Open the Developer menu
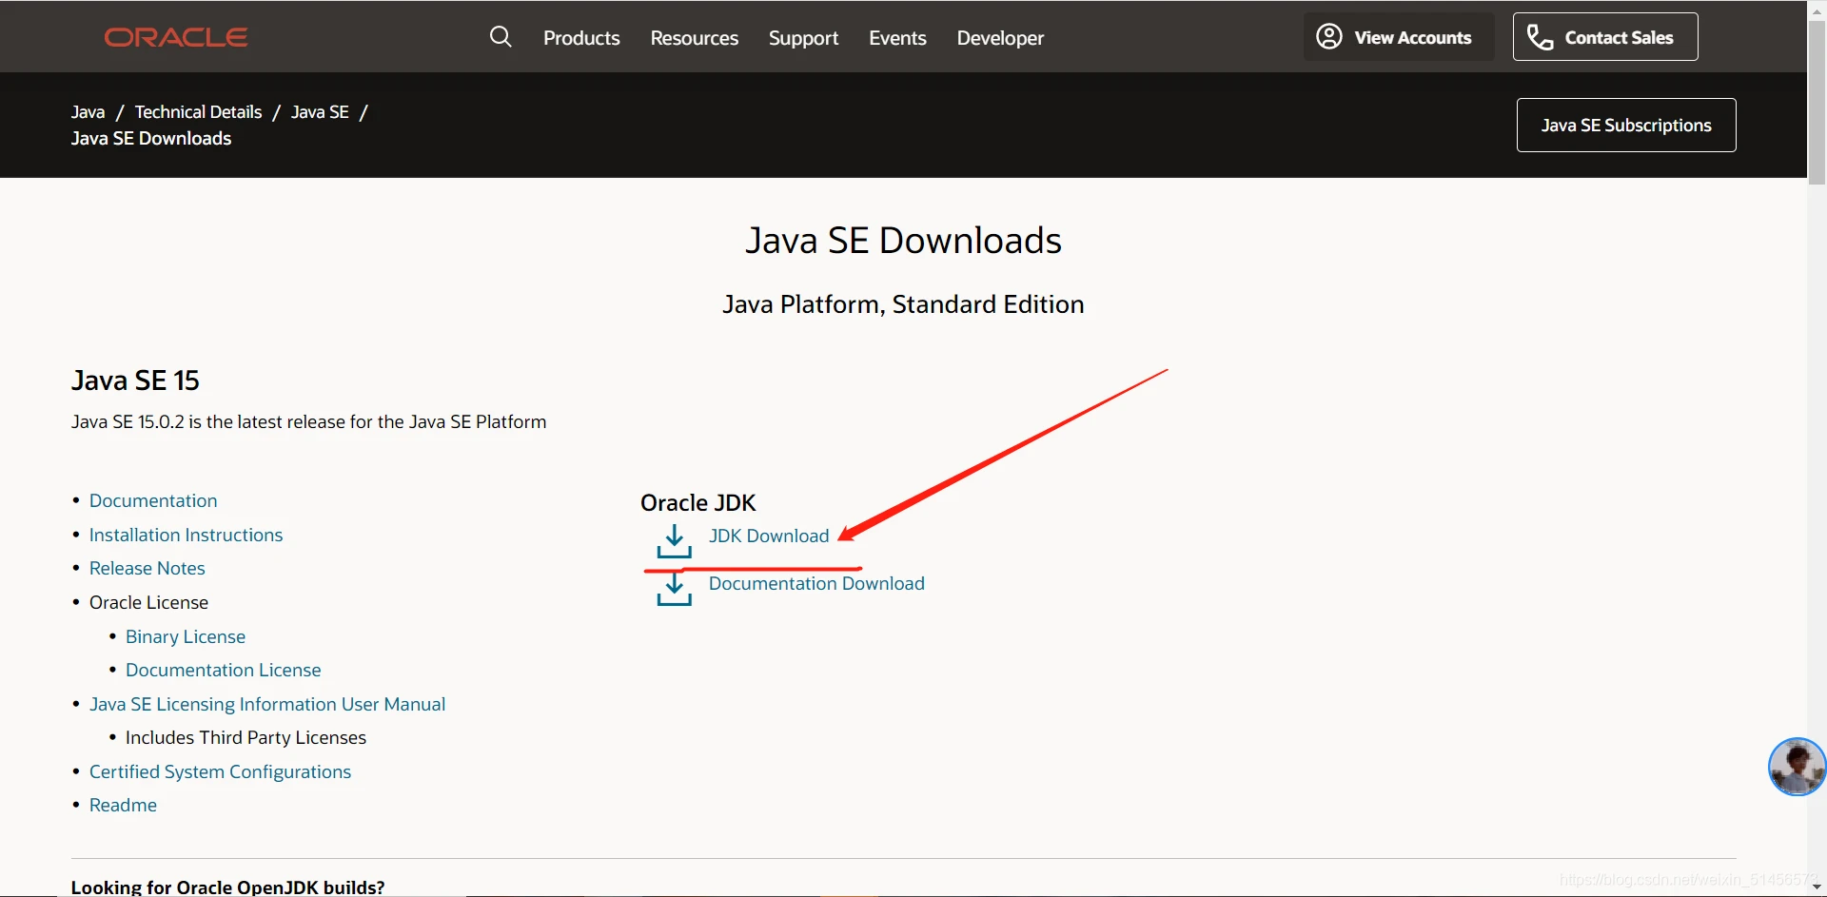 [1000, 38]
